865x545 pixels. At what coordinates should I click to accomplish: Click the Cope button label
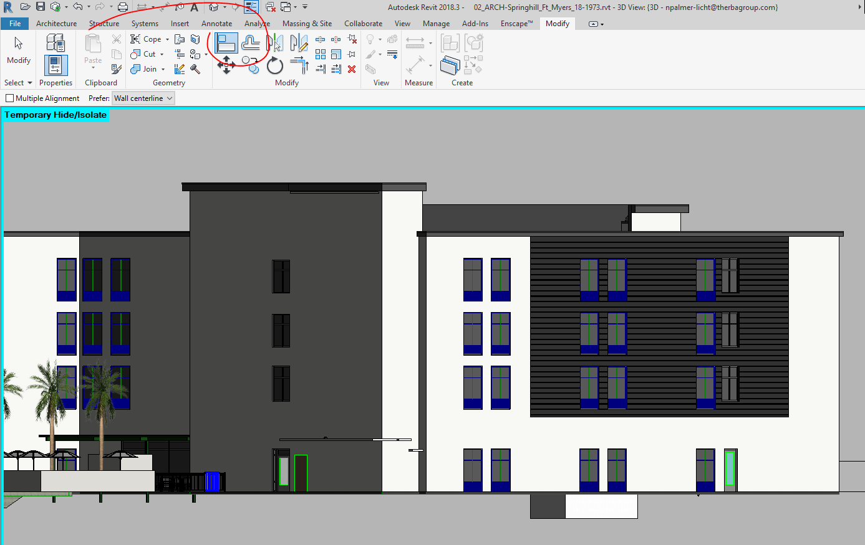[x=152, y=39]
